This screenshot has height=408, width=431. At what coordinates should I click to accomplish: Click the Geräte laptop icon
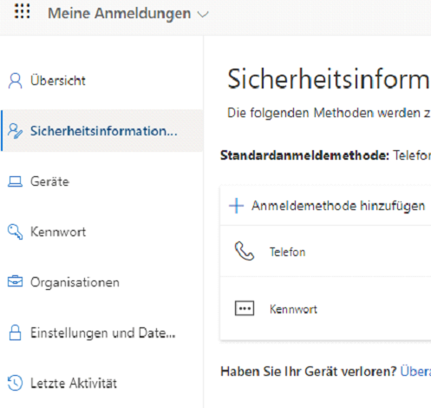(15, 181)
